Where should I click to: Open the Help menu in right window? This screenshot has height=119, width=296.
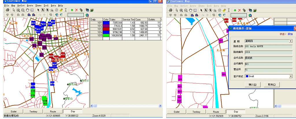223,6
